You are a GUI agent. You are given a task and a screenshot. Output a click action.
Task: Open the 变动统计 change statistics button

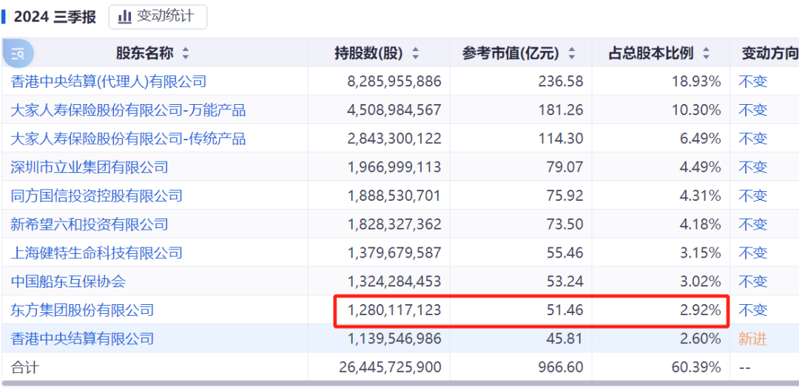[158, 17]
